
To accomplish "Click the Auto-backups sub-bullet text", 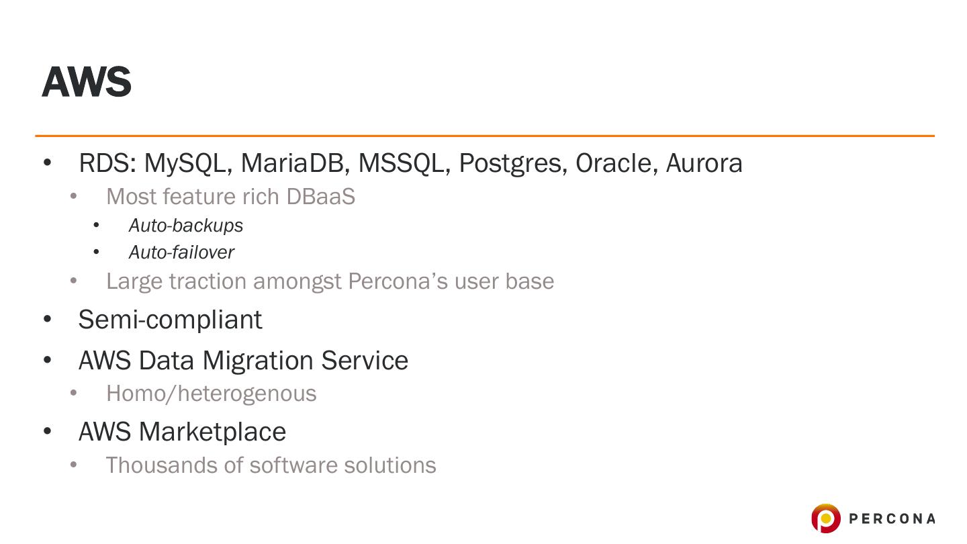I will tap(186, 226).
